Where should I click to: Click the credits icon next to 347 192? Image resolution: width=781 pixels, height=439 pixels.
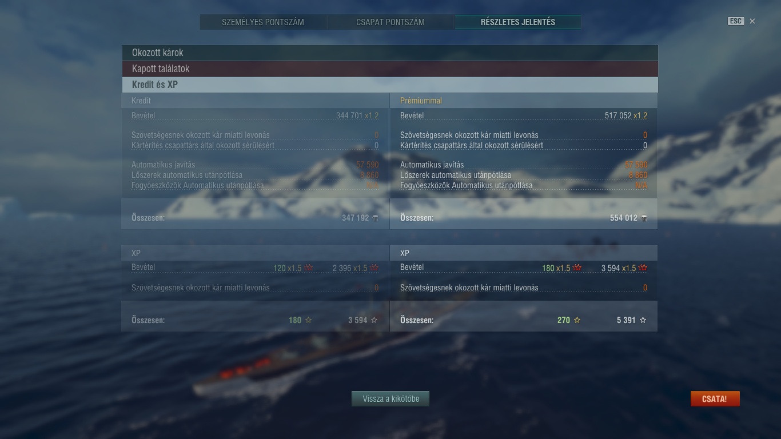pyautogui.click(x=376, y=218)
